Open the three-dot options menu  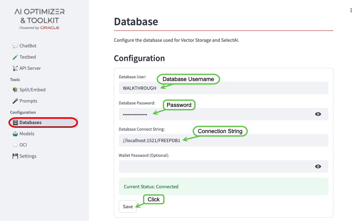[x=351, y=10]
